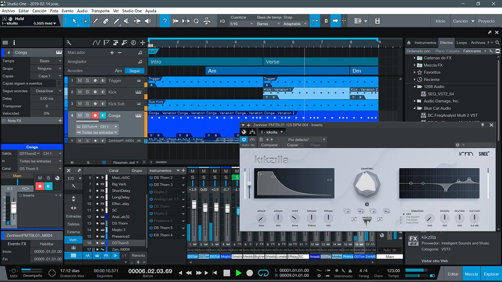Solo the Conga track
This screenshot has width=502, height=282.
pyautogui.click(x=87, y=115)
